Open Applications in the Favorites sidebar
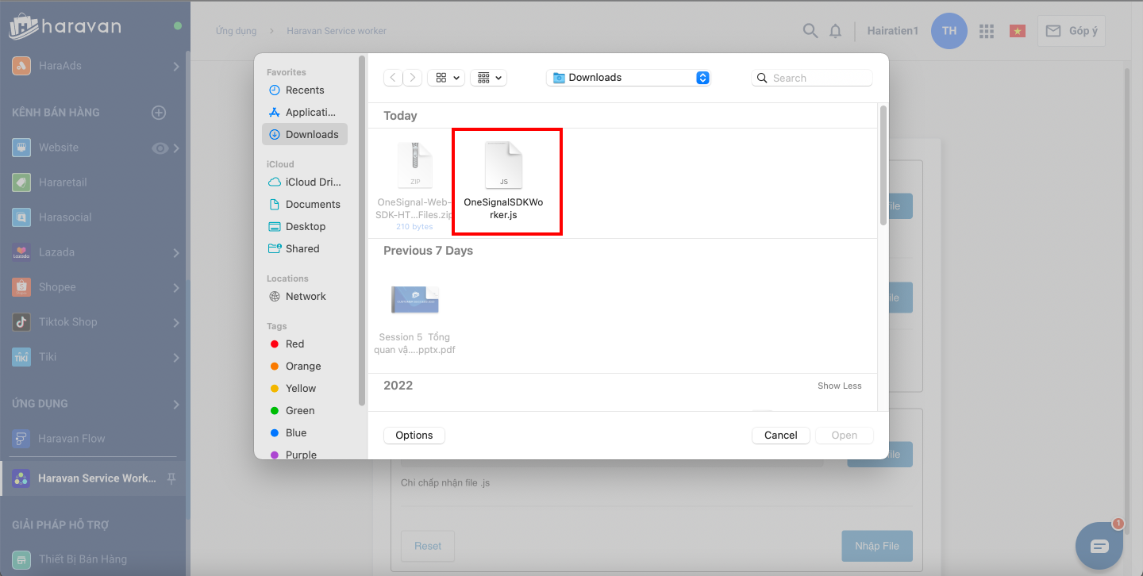The width and height of the screenshot is (1143, 576). [x=305, y=112]
